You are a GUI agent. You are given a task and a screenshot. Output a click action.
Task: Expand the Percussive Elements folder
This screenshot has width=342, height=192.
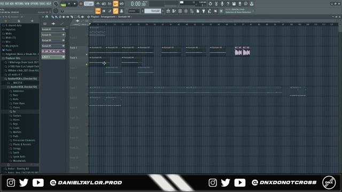(x=24, y=140)
